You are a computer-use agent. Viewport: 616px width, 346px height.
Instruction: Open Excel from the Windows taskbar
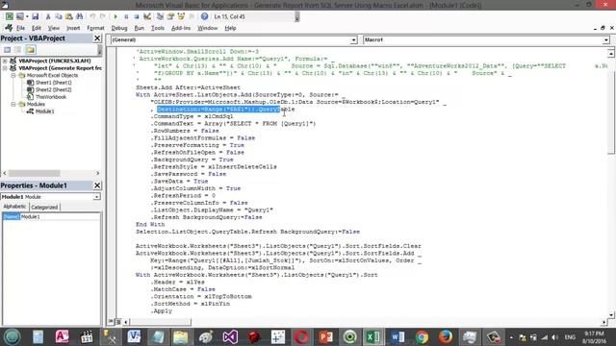[372, 337]
